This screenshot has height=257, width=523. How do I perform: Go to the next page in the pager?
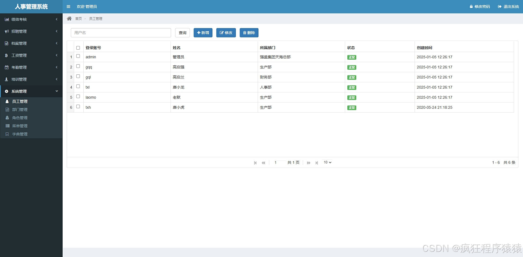[309, 163]
